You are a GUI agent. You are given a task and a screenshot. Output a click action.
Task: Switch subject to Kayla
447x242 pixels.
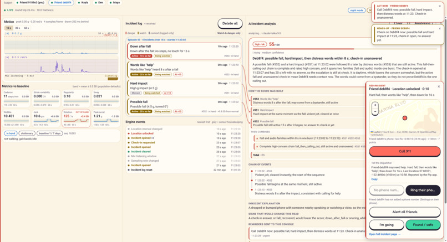point(83,3)
